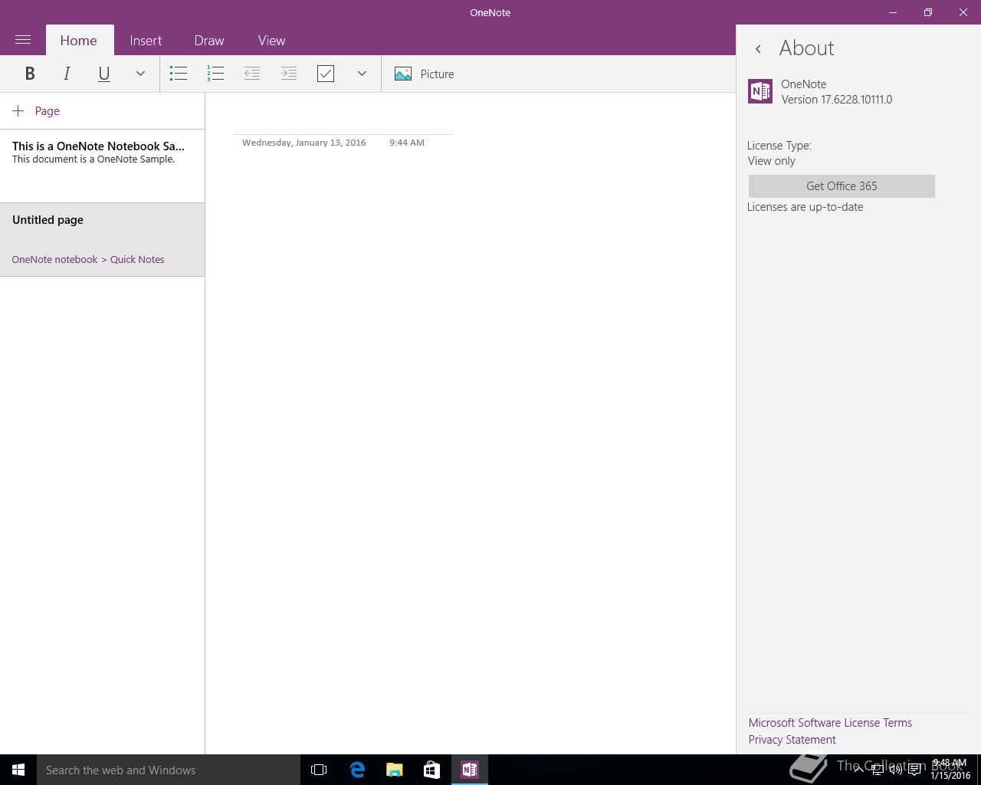Viewport: 981px width, 785px height.
Task: Select the Untitled page entry
Action: [x=102, y=239]
